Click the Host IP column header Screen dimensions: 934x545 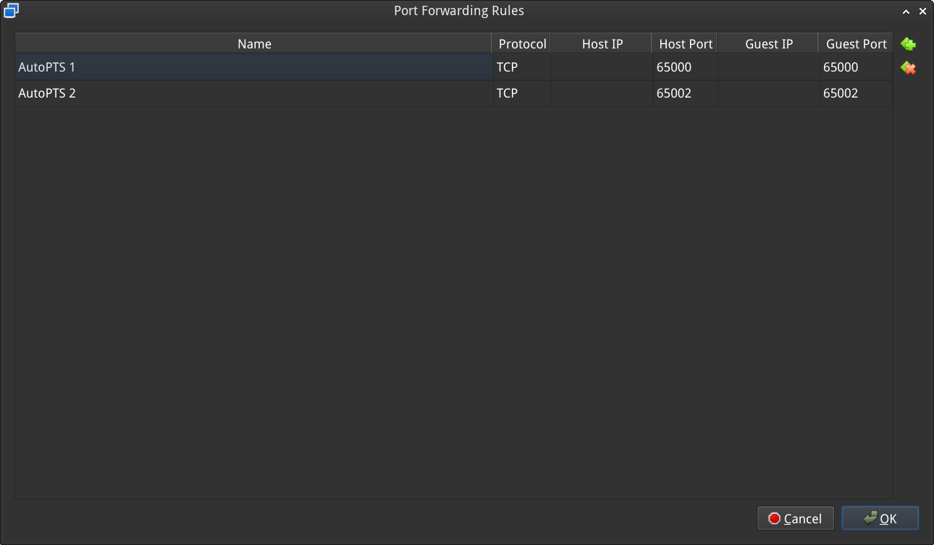tap(602, 43)
